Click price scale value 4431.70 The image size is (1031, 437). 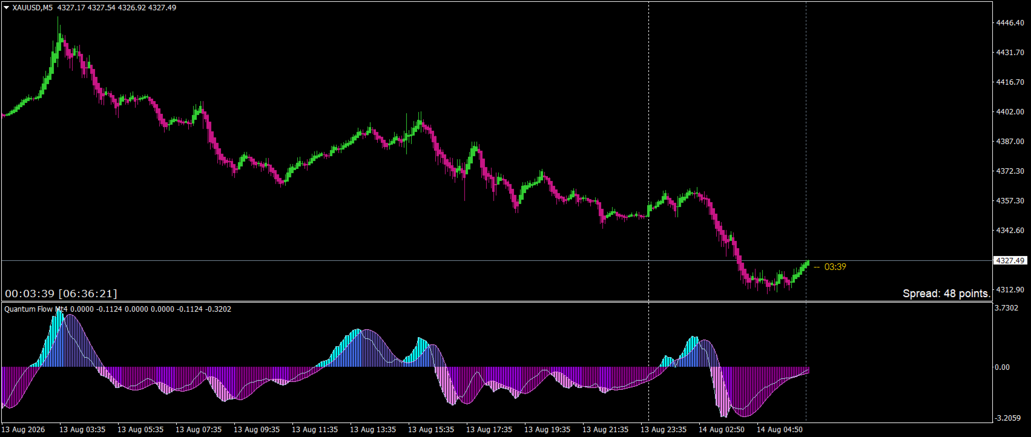pos(1010,53)
